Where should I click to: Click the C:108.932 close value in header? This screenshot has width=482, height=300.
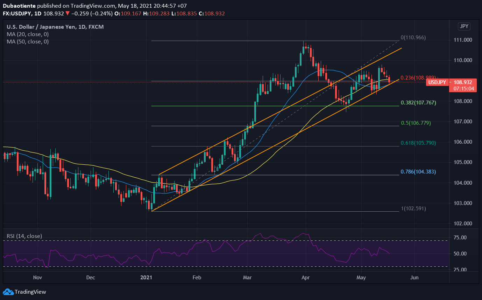(212, 13)
